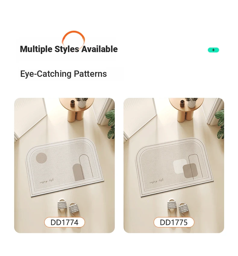
Task: Open the DD1775 floor mat image
Action: point(174,165)
